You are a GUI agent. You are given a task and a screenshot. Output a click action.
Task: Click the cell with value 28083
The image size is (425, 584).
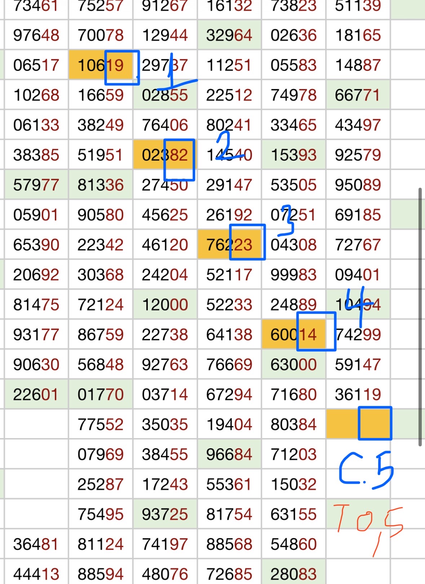point(294,574)
